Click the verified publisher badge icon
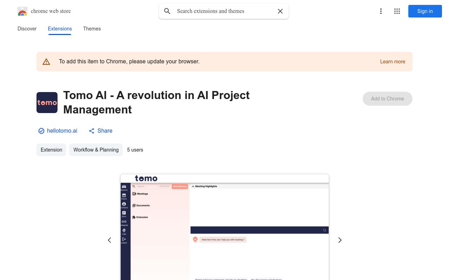449x280 pixels. click(x=41, y=131)
